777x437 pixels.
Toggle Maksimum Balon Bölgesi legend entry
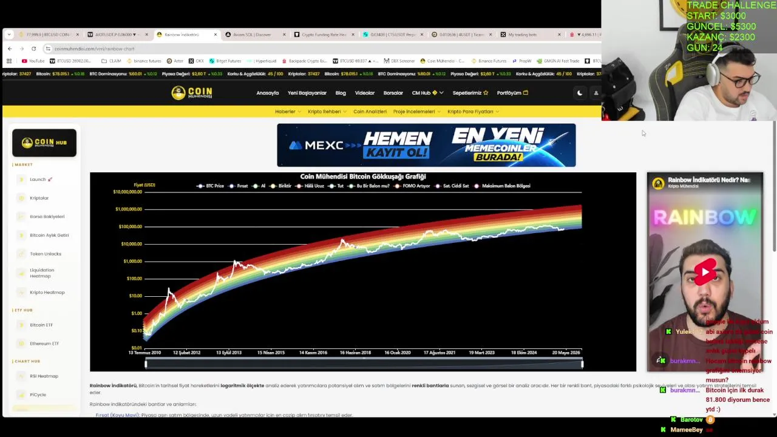pyautogui.click(x=503, y=186)
